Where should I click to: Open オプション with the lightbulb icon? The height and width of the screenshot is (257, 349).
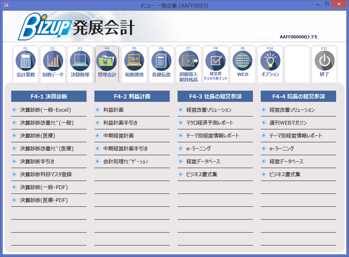click(270, 64)
